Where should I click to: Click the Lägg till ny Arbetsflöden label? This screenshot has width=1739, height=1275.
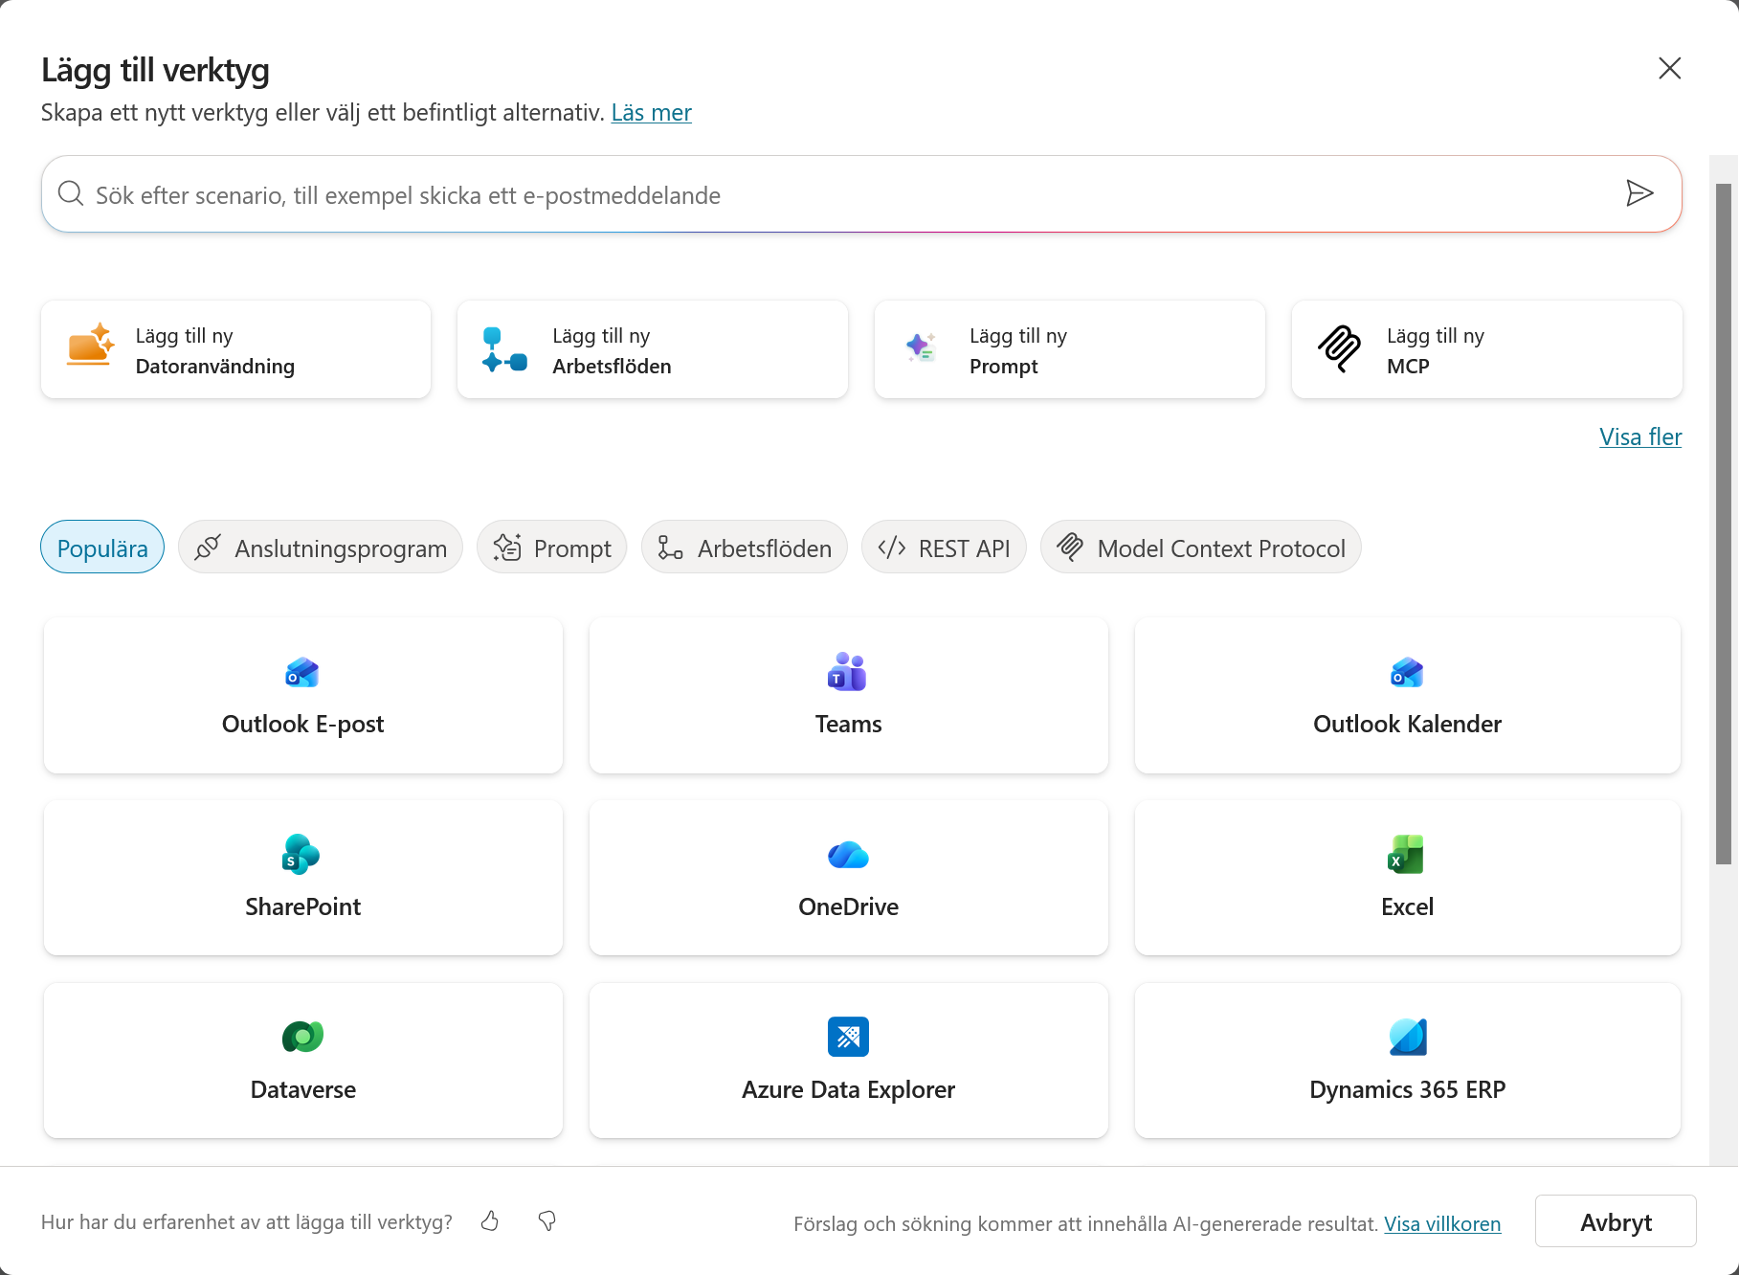tap(612, 351)
